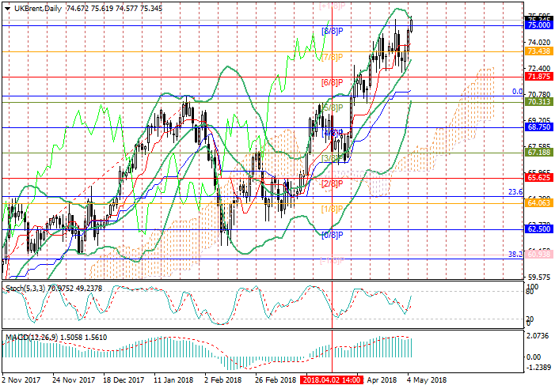Click the 75.000 blue price tag

[539, 25]
